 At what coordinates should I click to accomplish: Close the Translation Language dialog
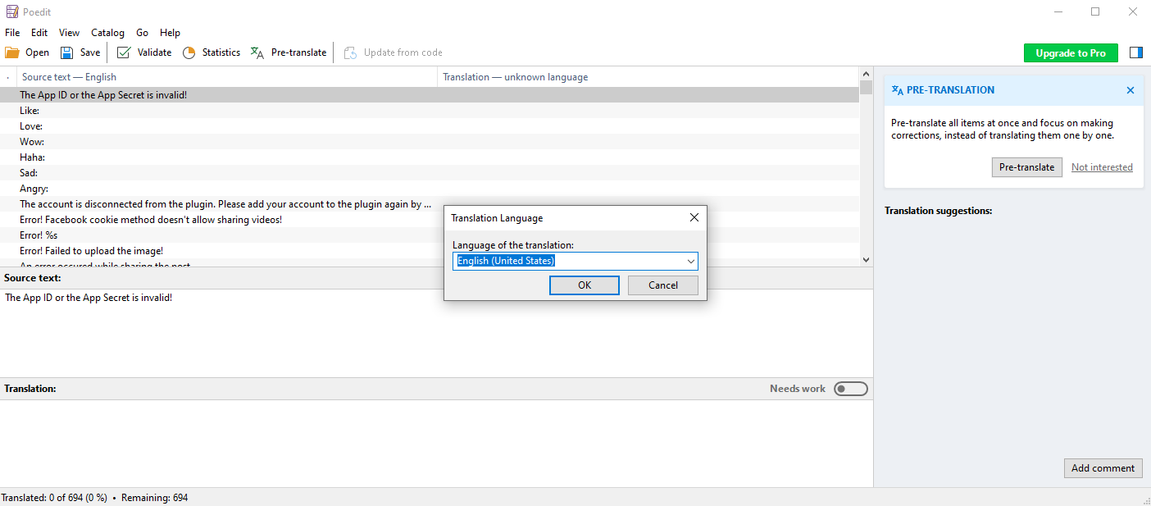pyautogui.click(x=694, y=218)
